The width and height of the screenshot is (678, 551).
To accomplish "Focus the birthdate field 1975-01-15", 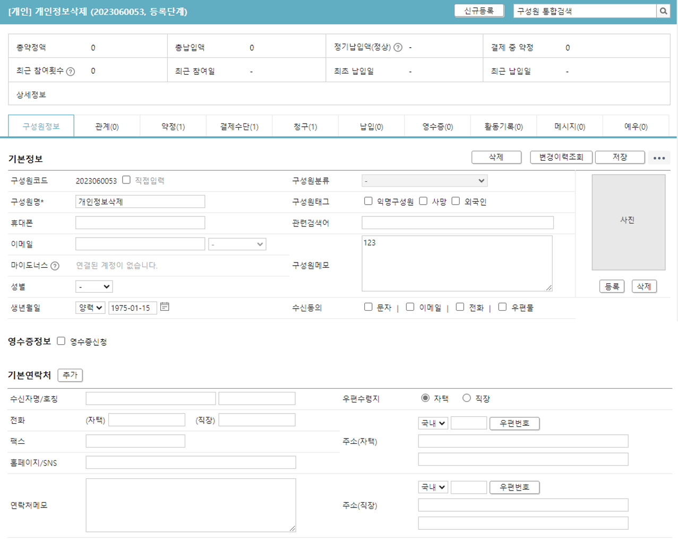I will (x=133, y=308).
